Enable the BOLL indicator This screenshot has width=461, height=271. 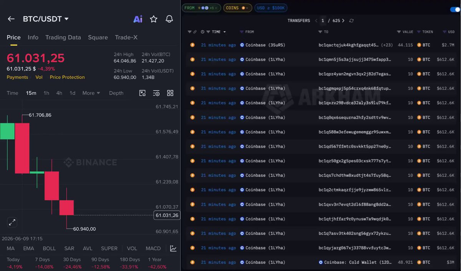click(49, 248)
